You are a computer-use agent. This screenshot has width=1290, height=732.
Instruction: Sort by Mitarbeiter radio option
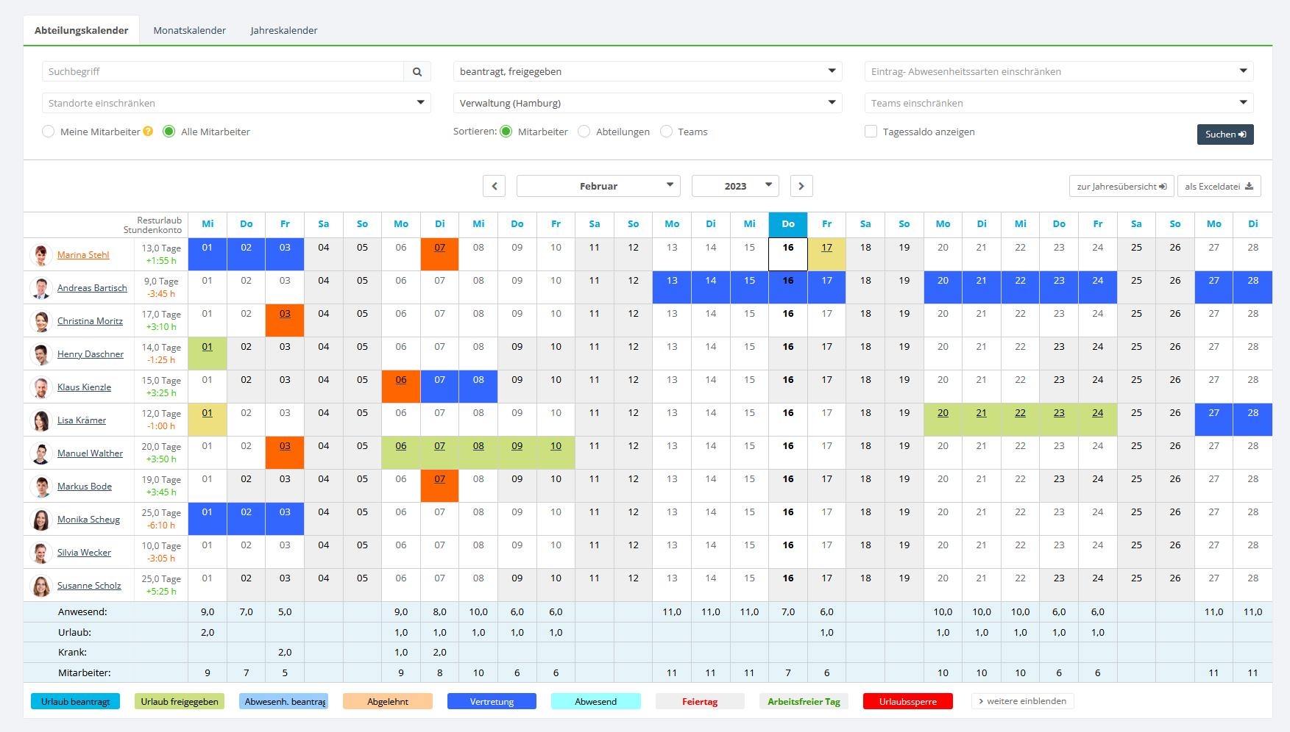click(x=506, y=132)
